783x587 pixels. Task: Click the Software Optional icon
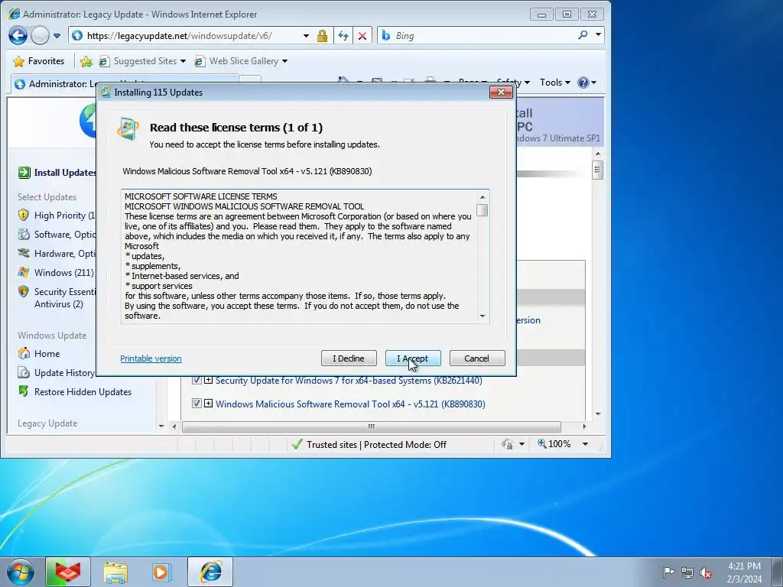[x=24, y=234]
